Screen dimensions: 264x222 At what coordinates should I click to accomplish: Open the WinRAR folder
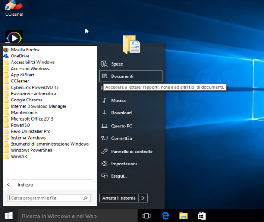[16, 156]
